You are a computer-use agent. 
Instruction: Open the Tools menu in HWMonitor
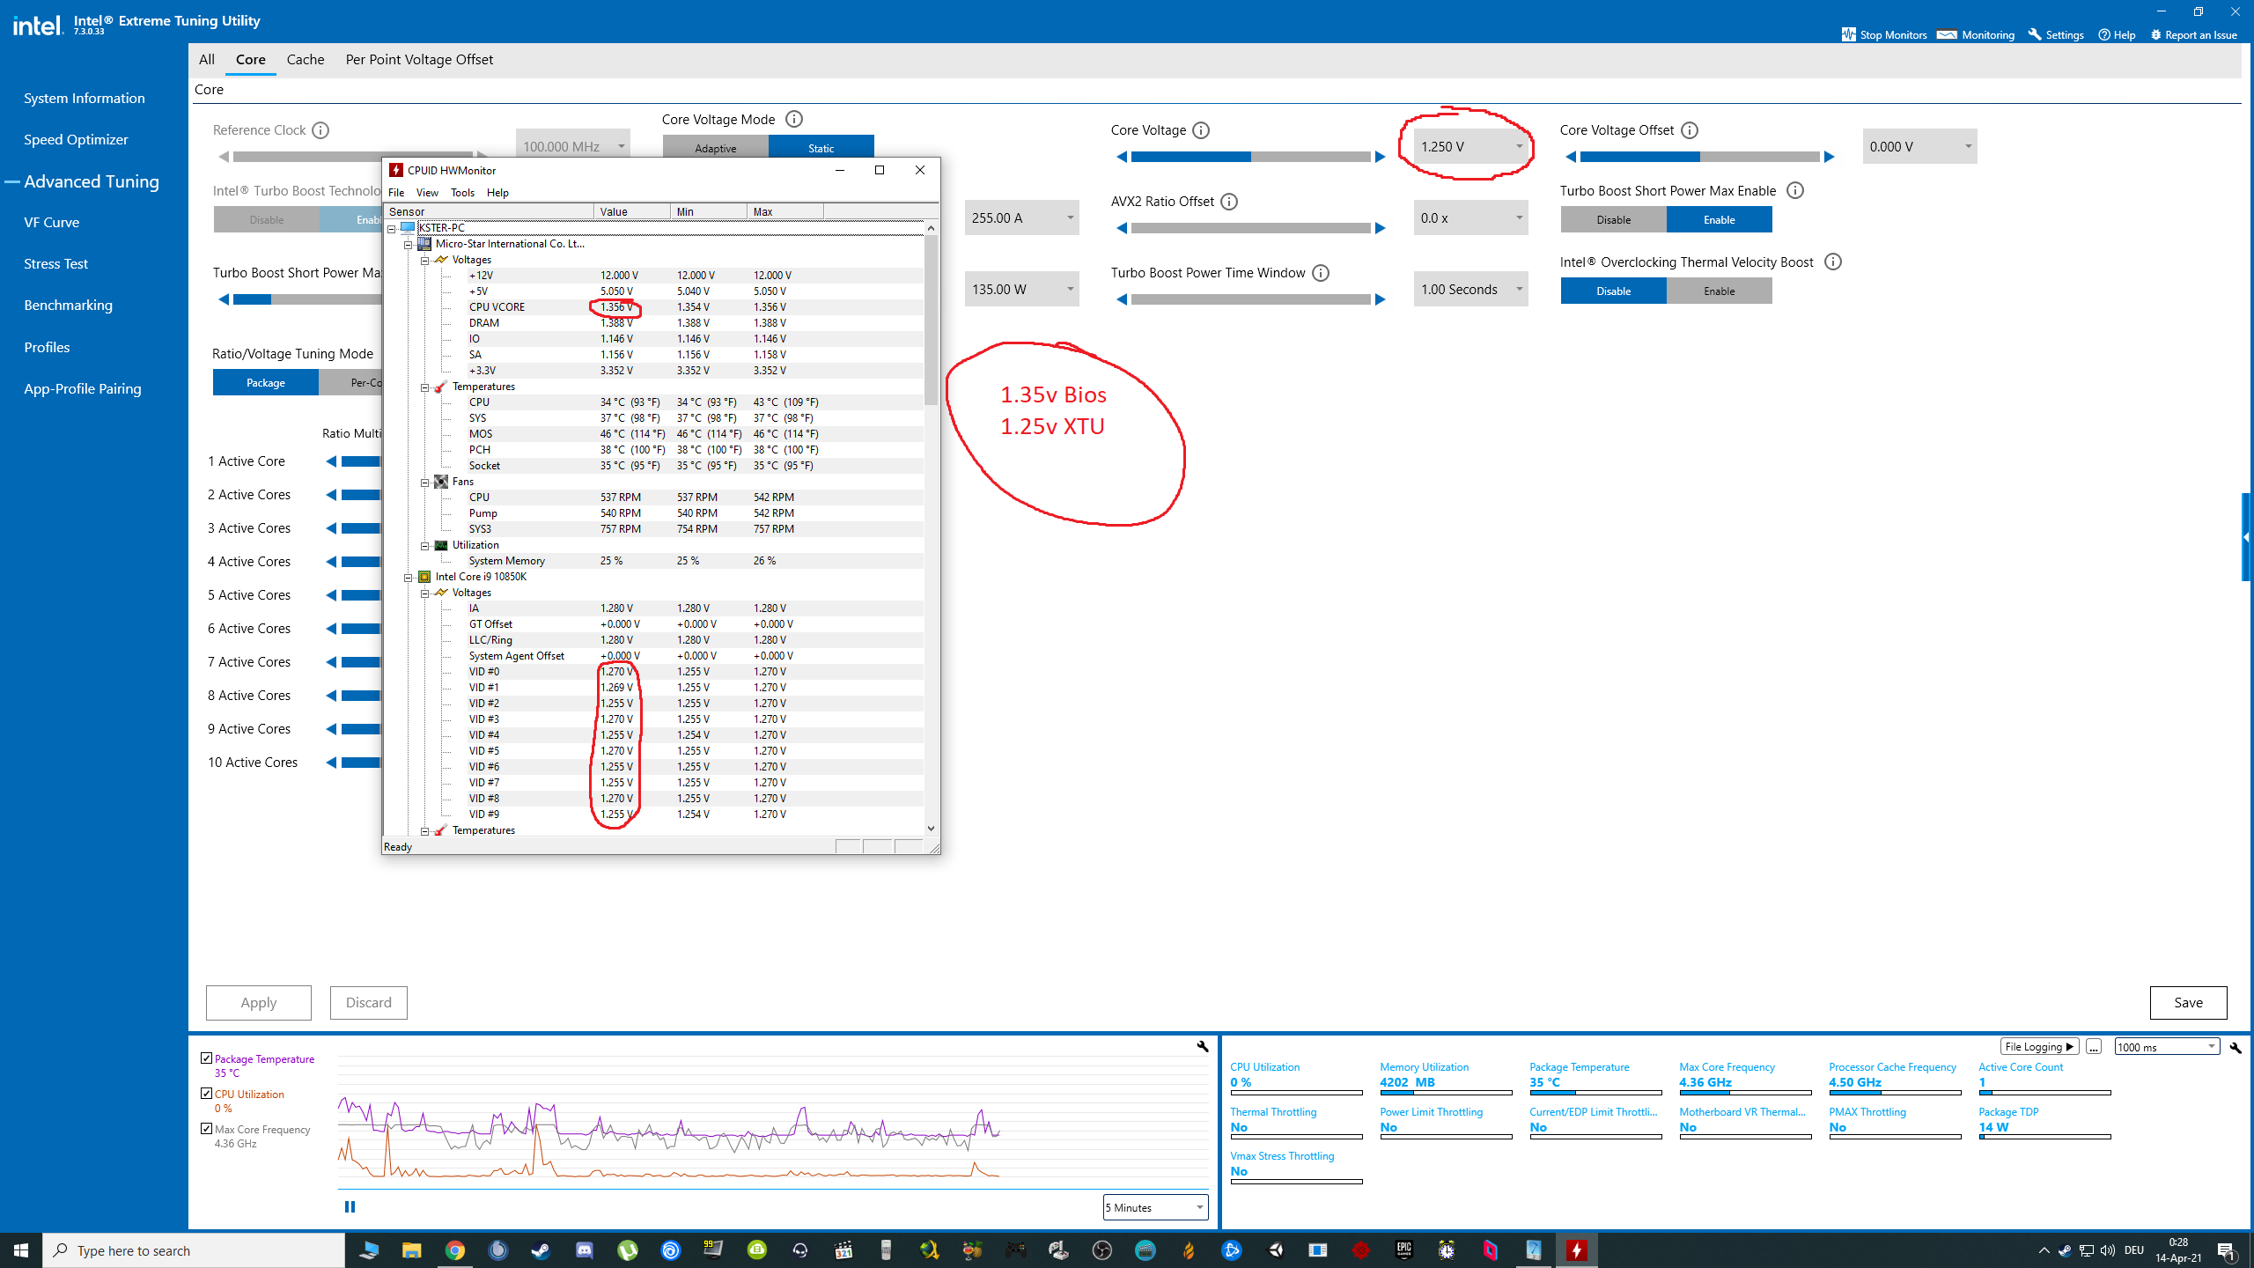(462, 192)
